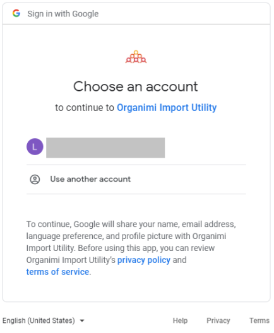Click the Google G logo in header

pyautogui.click(x=16, y=13)
